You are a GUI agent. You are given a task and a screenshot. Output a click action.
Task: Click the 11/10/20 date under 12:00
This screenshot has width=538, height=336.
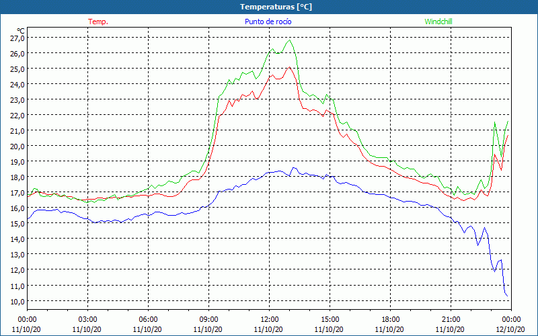pos(268,329)
